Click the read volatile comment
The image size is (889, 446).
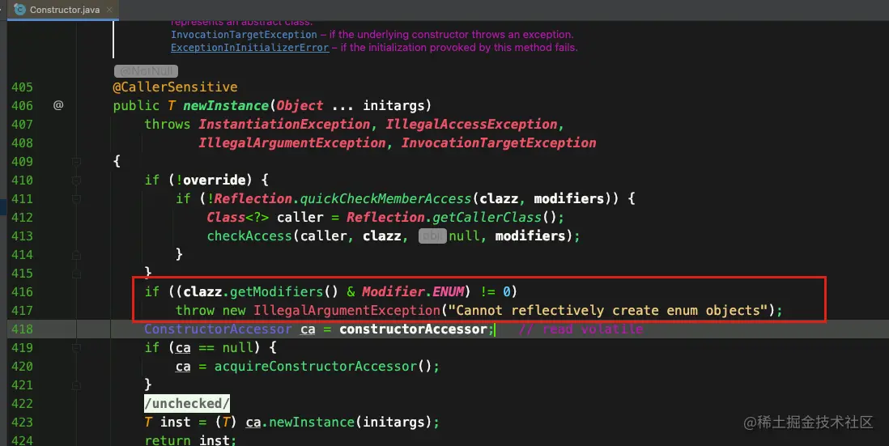click(x=581, y=329)
